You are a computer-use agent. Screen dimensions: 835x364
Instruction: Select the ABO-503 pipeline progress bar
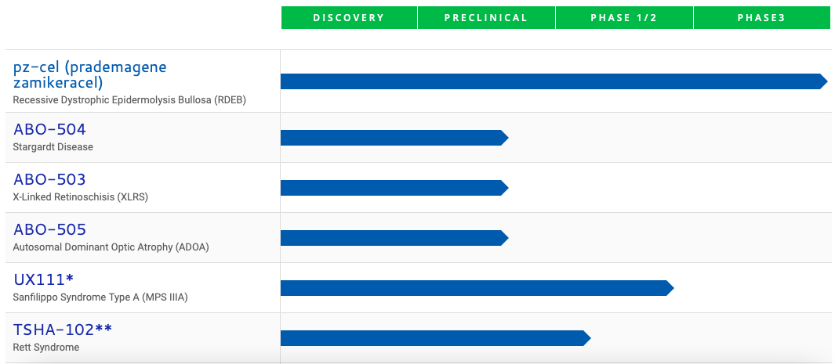tap(394, 188)
